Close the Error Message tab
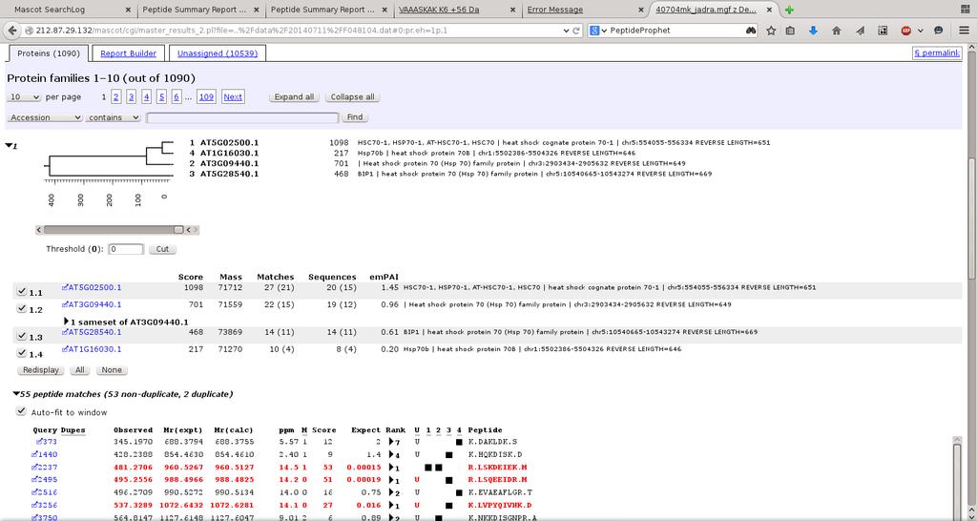The image size is (977, 521). [x=642, y=10]
